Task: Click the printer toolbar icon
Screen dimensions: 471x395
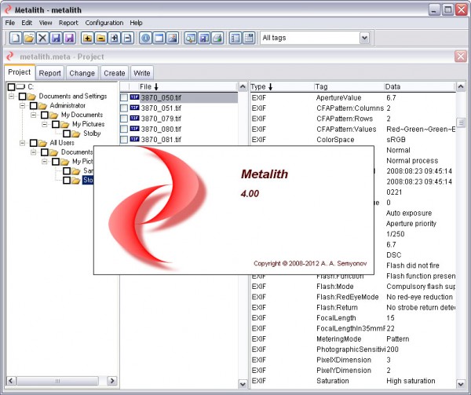Action: (x=217, y=38)
